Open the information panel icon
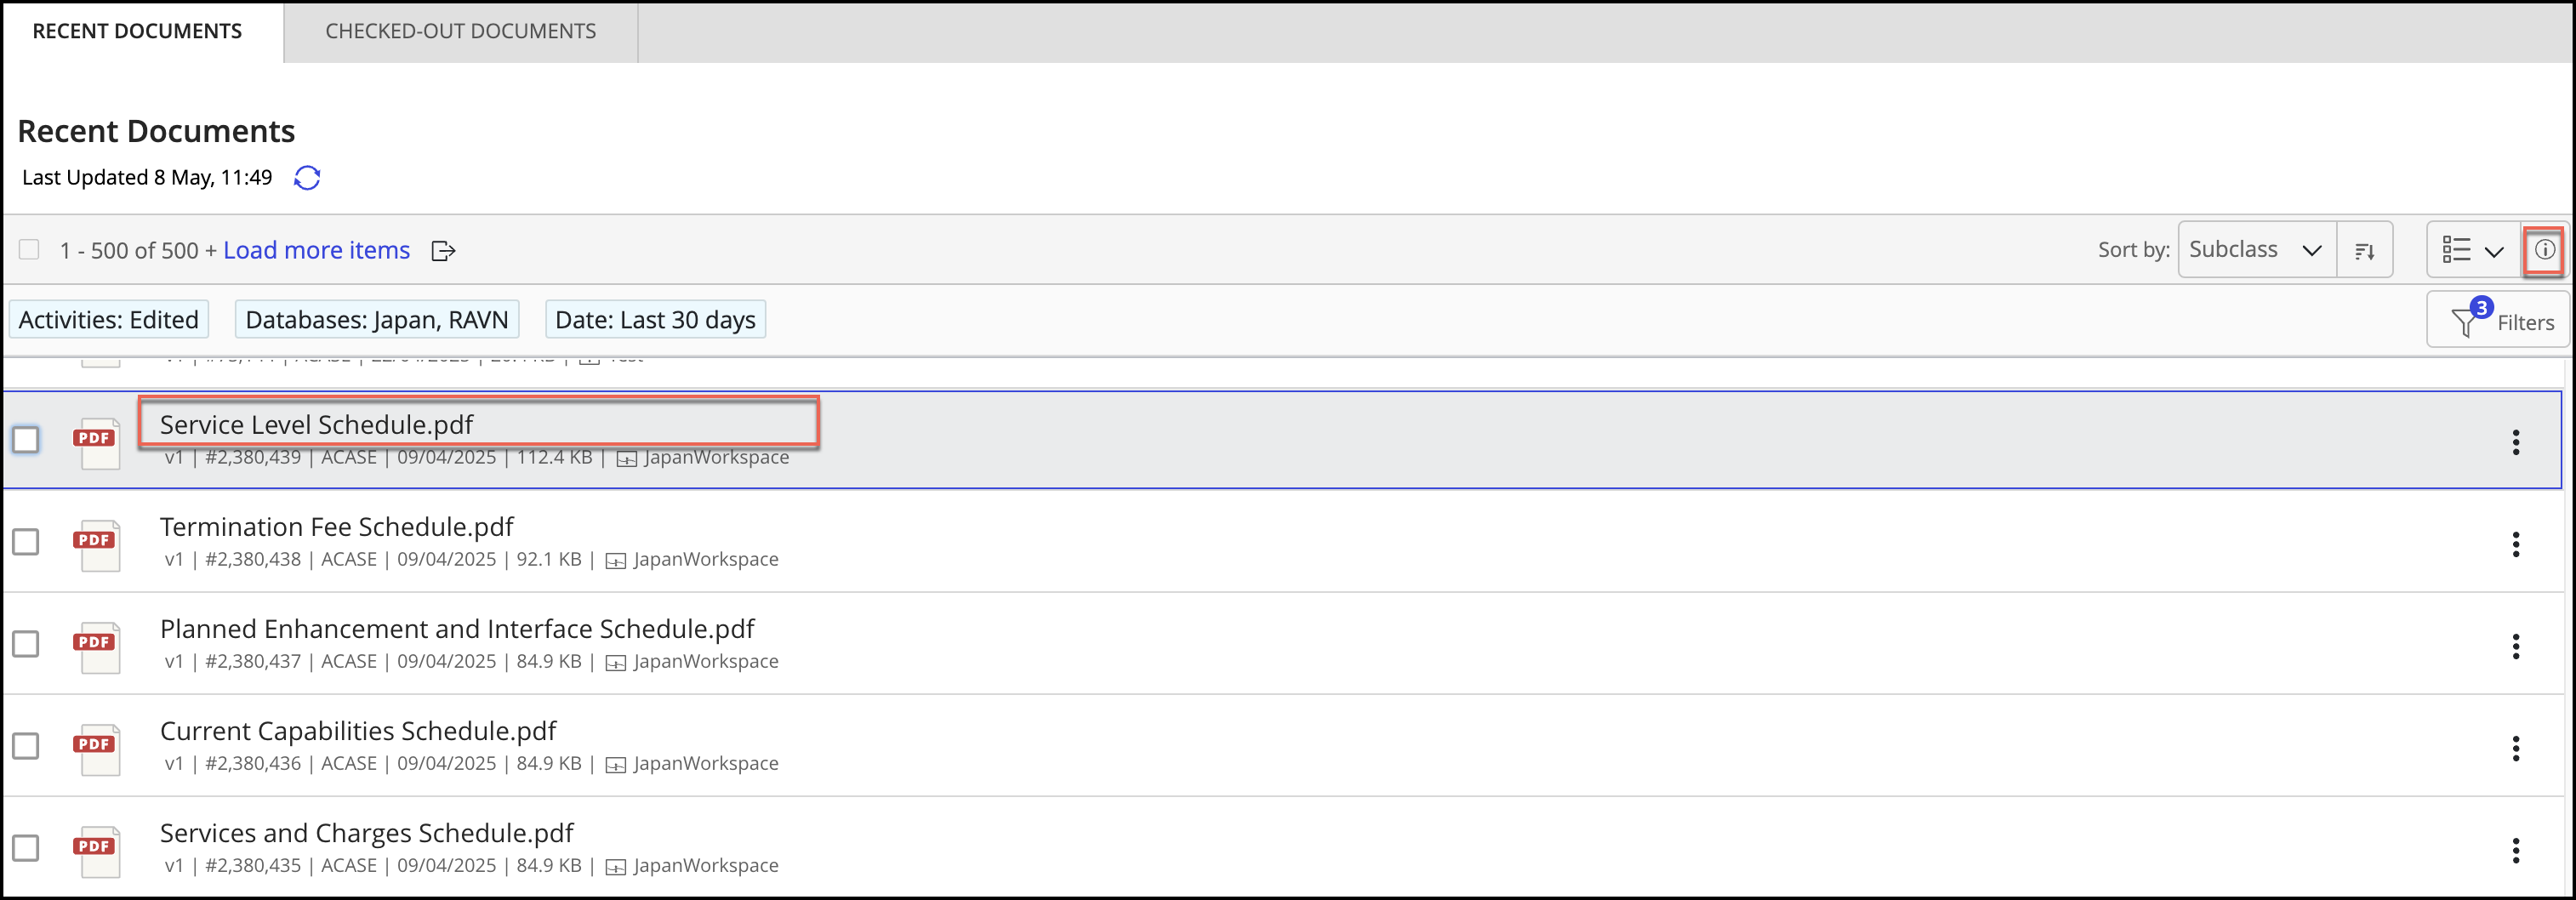The image size is (2576, 900). (2544, 250)
